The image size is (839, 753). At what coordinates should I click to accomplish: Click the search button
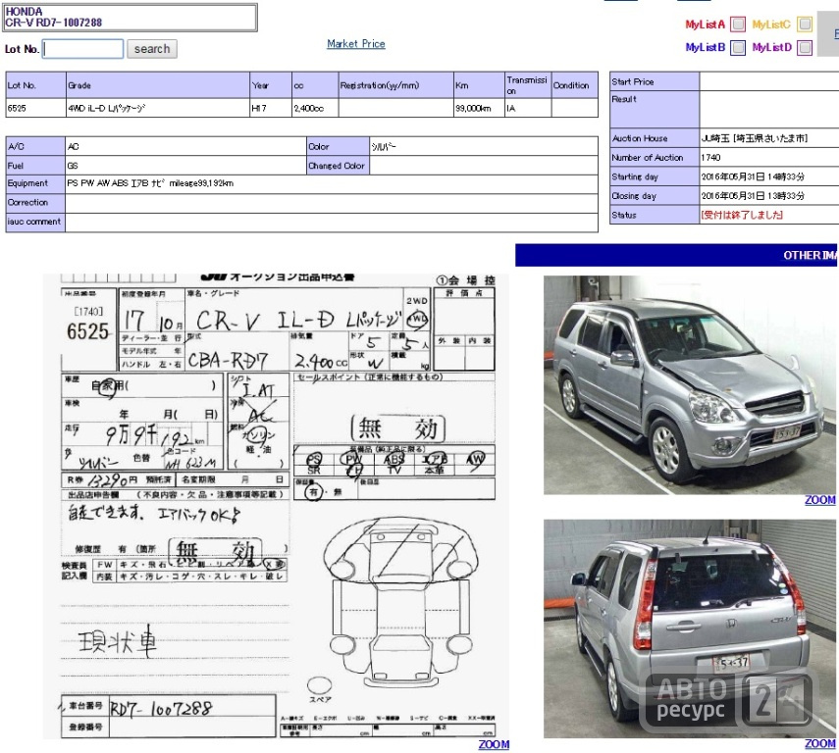(x=152, y=49)
